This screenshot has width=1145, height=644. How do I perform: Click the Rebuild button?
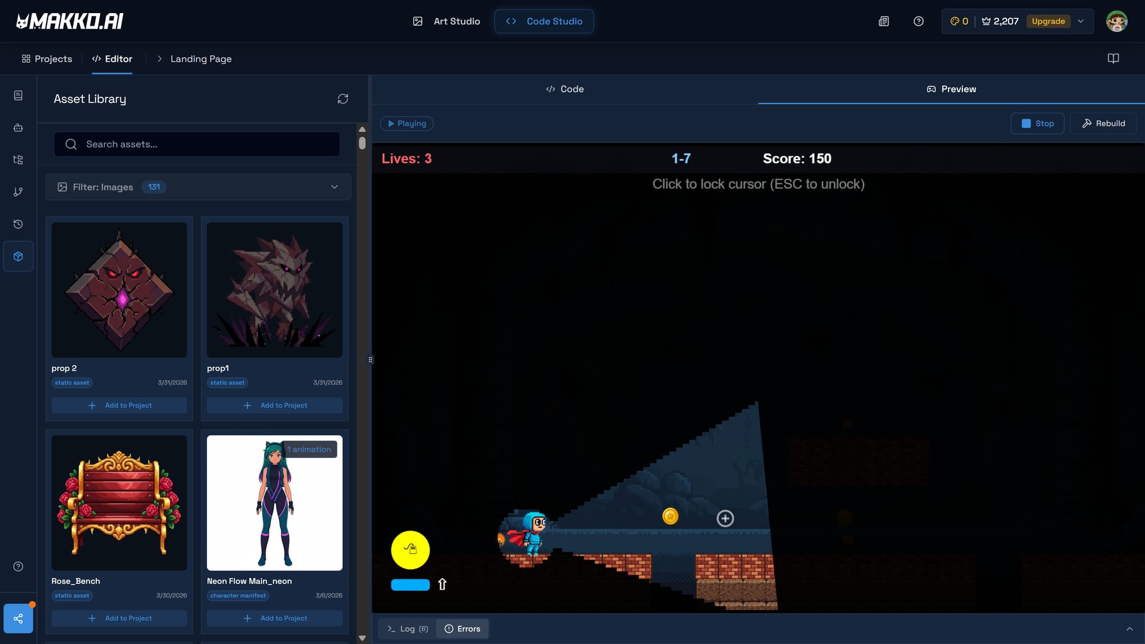[x=1103, y=124]
